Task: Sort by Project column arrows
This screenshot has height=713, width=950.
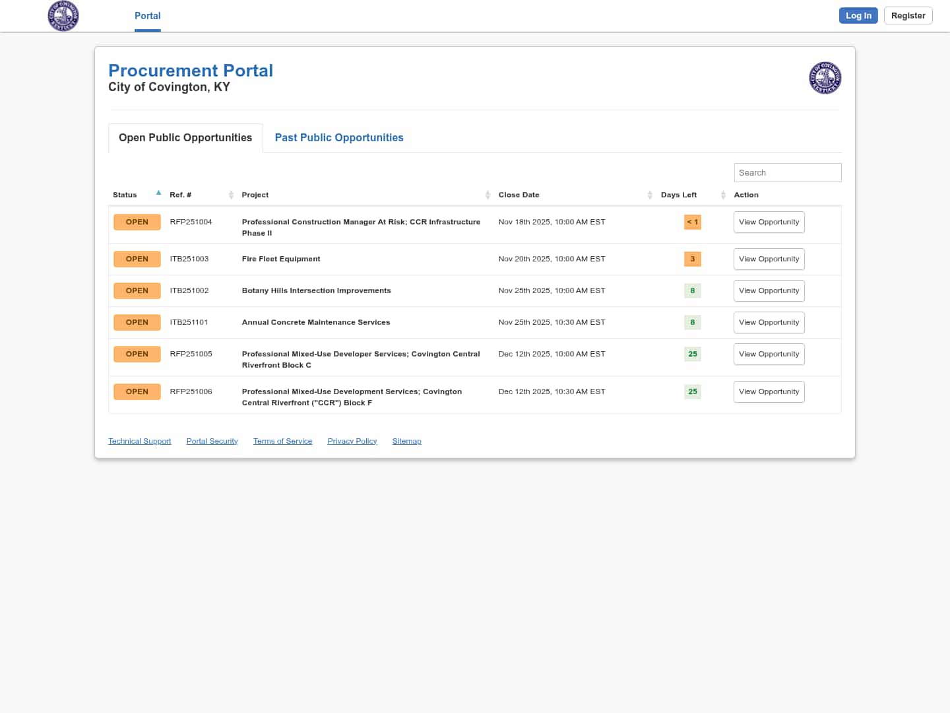Action: (x=488, y=195)
